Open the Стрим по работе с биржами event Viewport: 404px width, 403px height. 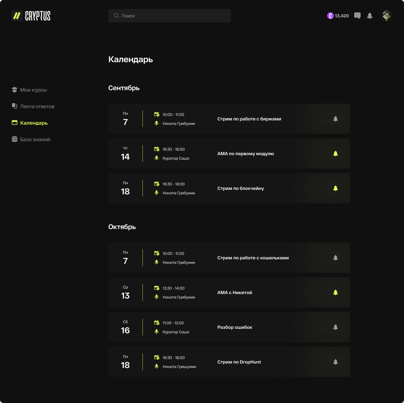click(x=229, y=119)
